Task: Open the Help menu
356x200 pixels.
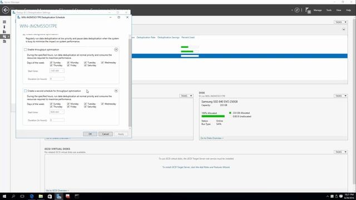Action: point(348,10)
